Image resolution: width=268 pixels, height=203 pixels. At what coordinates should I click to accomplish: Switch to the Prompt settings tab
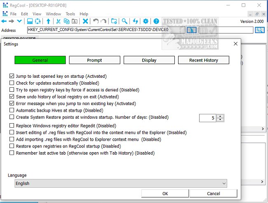[94, 60]
